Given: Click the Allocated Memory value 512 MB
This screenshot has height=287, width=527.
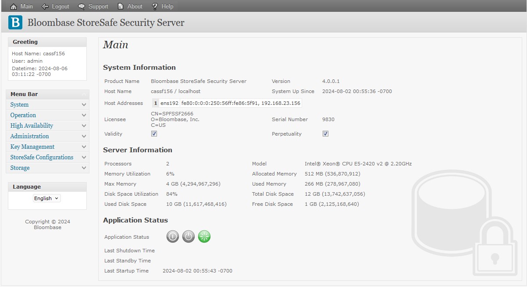Looking at the screenshot, I should click(332, 174).
